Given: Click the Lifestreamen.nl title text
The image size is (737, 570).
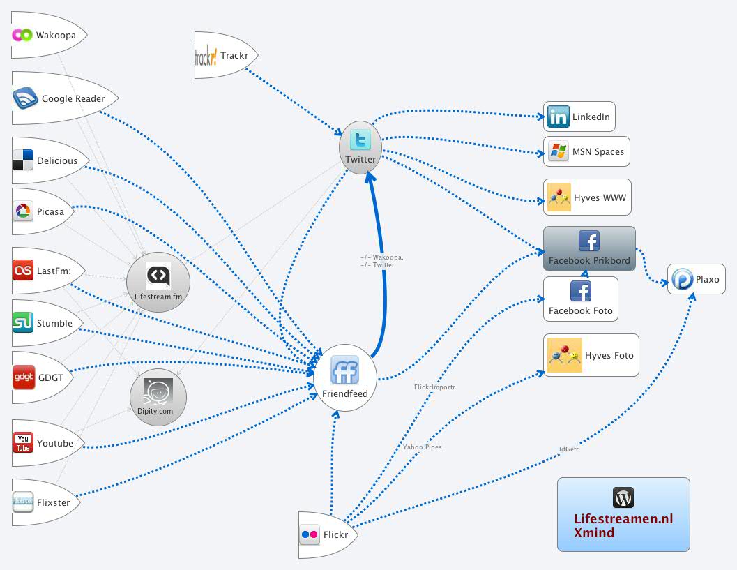Looking at the screenshot, I should pyautogui.click(x=623, y=519).
